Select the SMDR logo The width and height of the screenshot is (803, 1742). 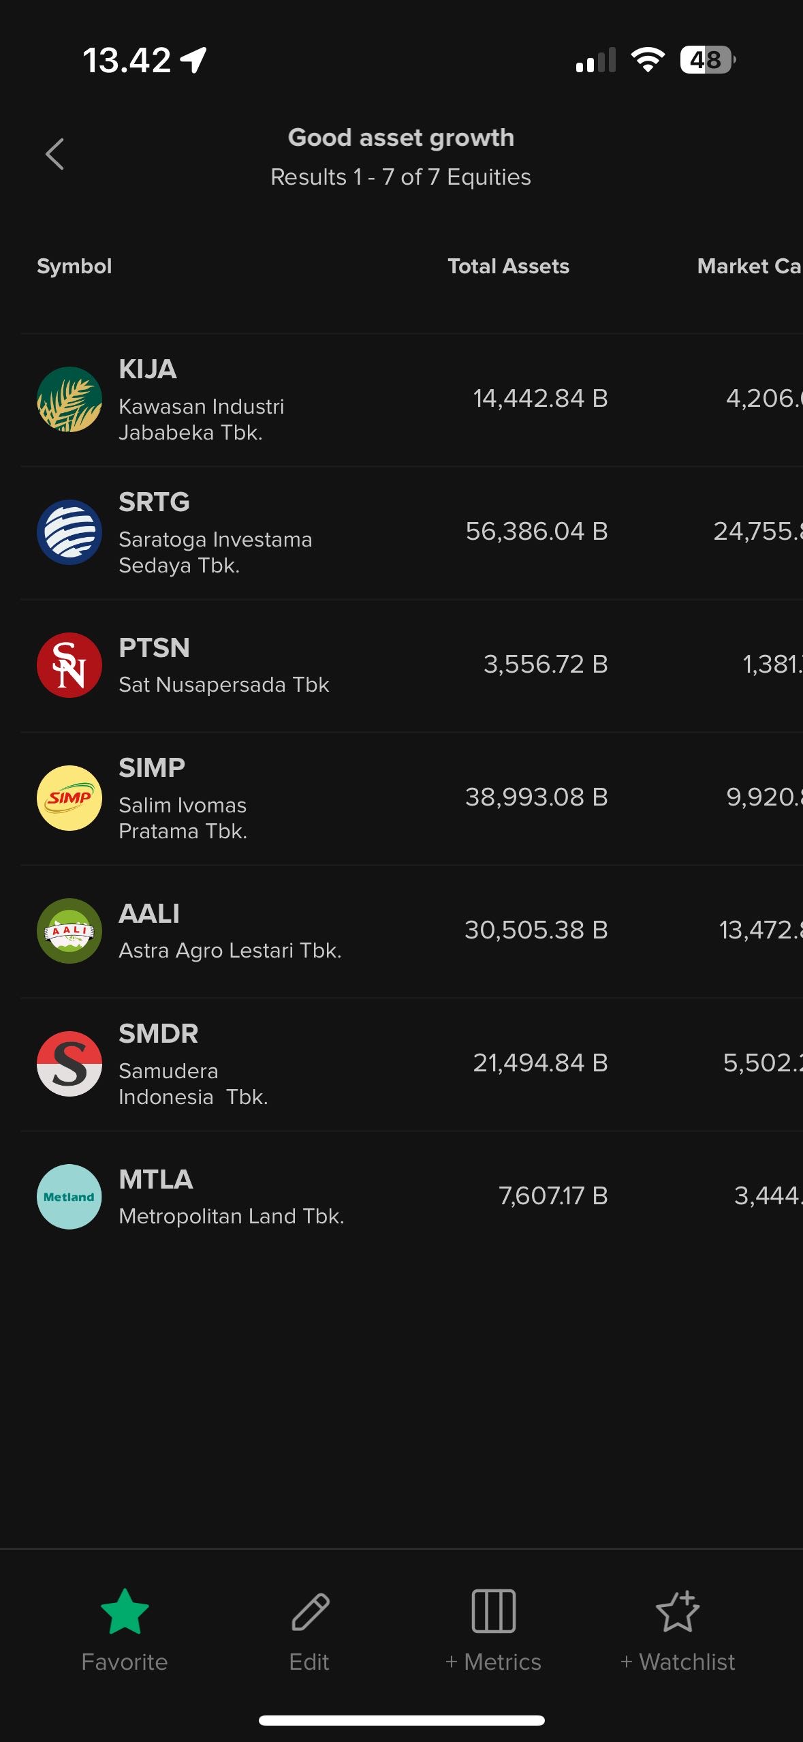point(69,1064)
